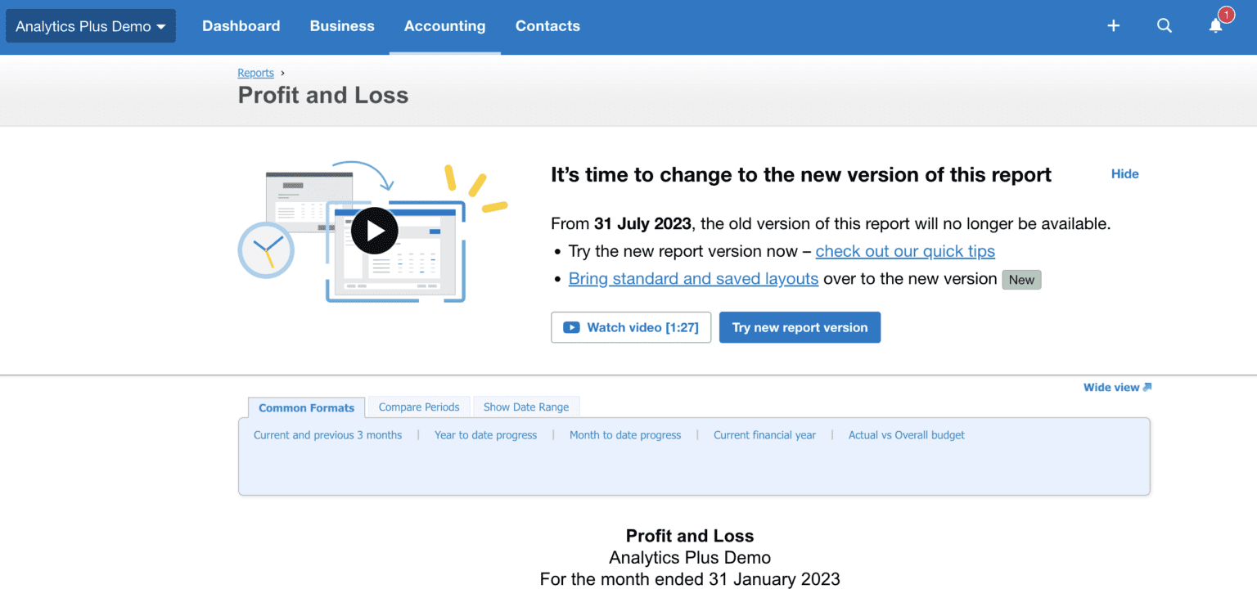Open the create new (+) menu
The height and width of the screenshot is (589, 1257).
(1113, 25)
